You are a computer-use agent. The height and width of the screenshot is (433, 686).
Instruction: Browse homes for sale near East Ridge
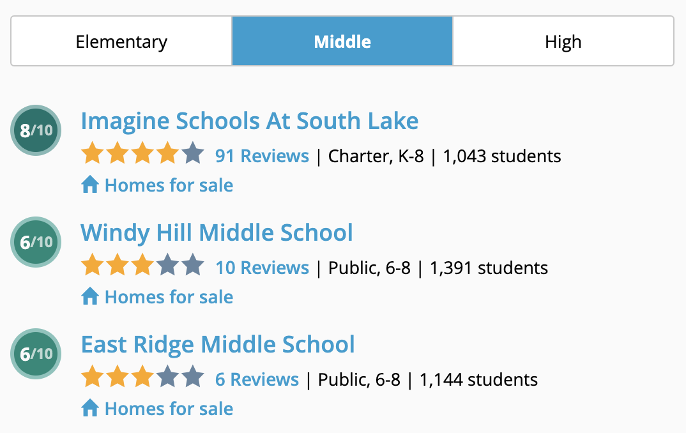tap(169, 409)
